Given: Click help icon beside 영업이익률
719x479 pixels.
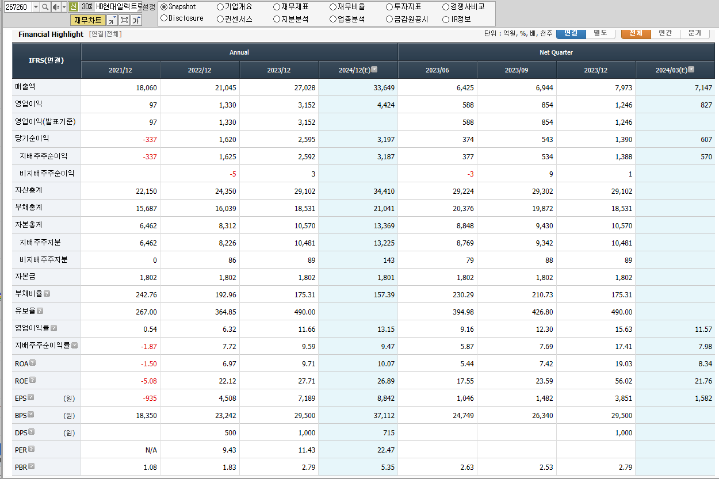Looking at the screenshot, I should point(53,328).
